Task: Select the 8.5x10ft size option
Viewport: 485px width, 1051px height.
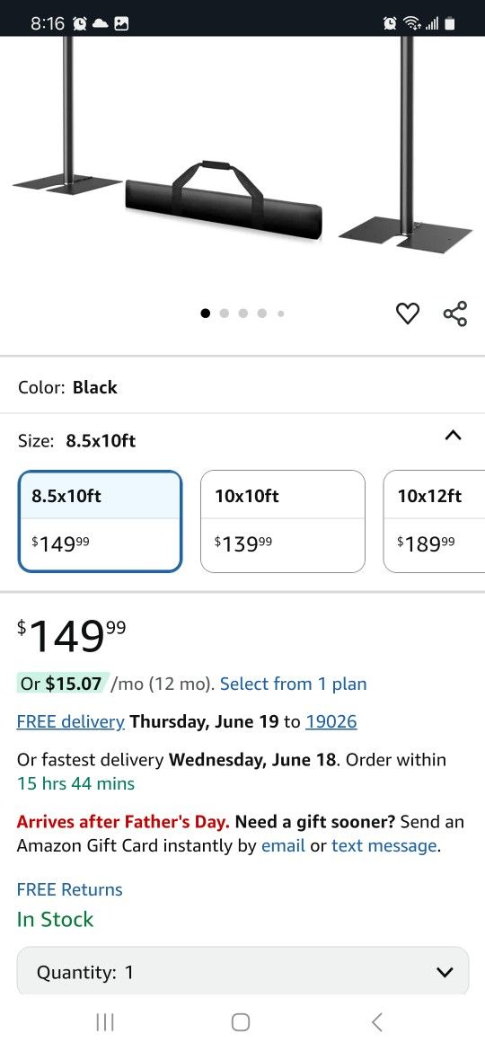Action: [100, 522]
